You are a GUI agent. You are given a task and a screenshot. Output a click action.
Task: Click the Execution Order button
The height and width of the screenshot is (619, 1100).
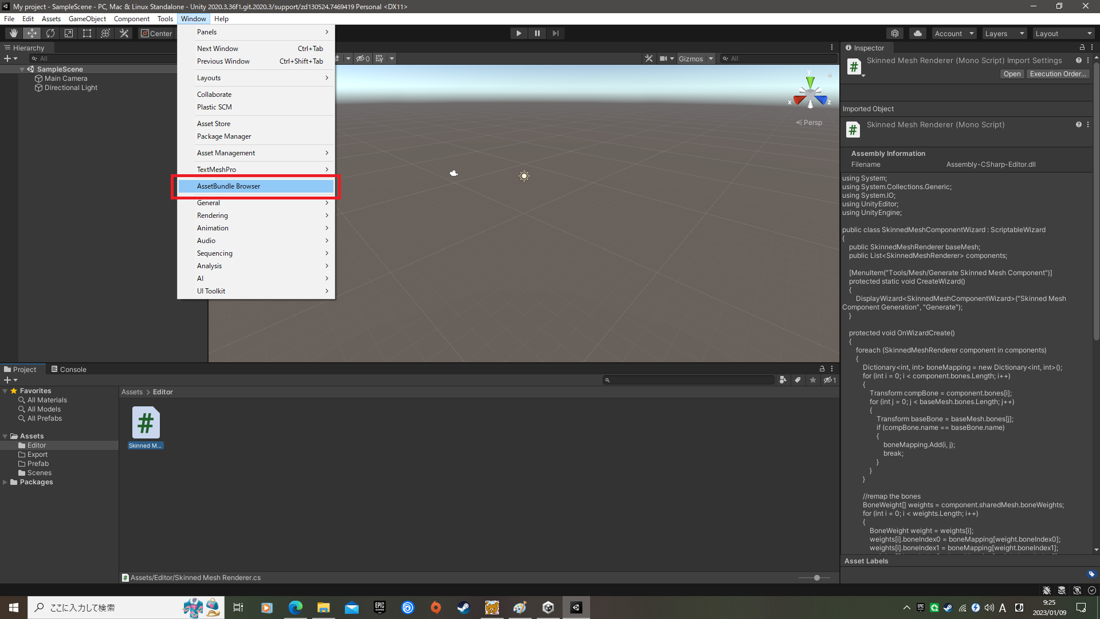pos(1058,74)
